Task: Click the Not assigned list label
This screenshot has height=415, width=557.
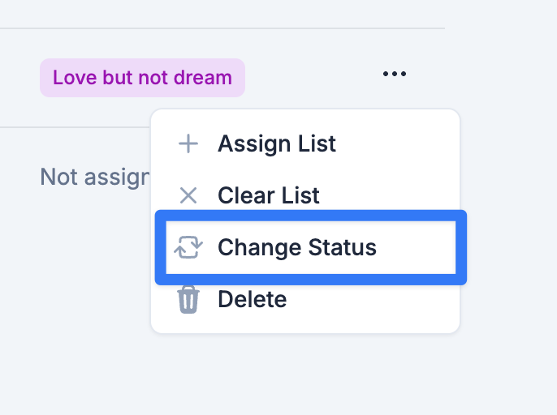Action: [x=95, y=177]
